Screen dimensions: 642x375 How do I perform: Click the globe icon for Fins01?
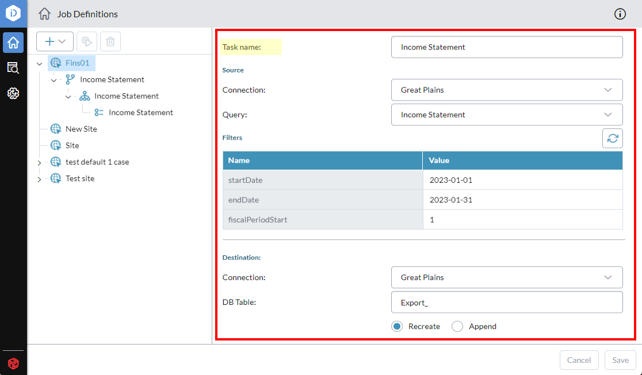tap(56, 63)
